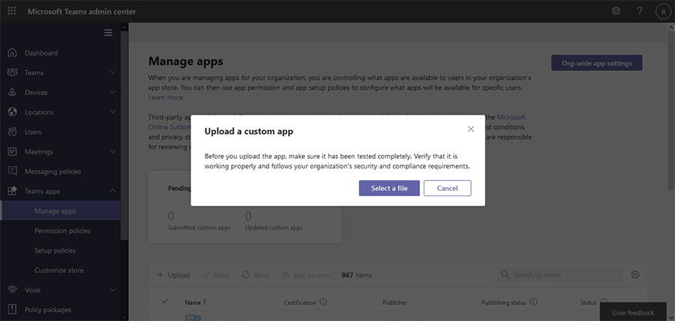Click the Give feedback button
Screen dimensions: 675x321
(x=633, y=313)
